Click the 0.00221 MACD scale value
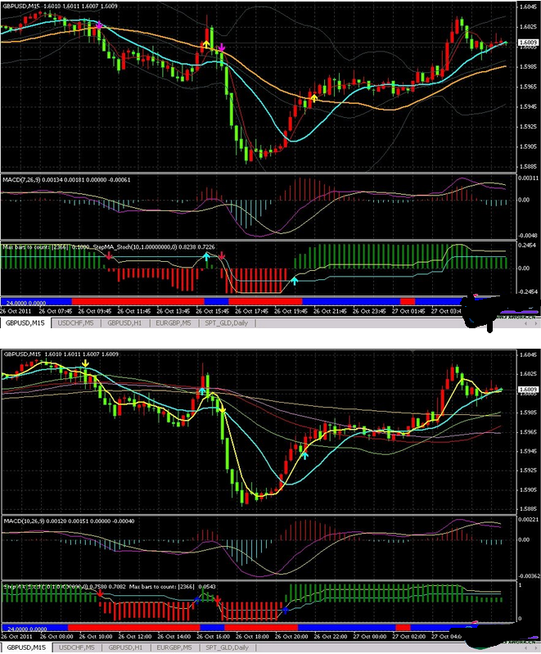 (x=529, y=520)
